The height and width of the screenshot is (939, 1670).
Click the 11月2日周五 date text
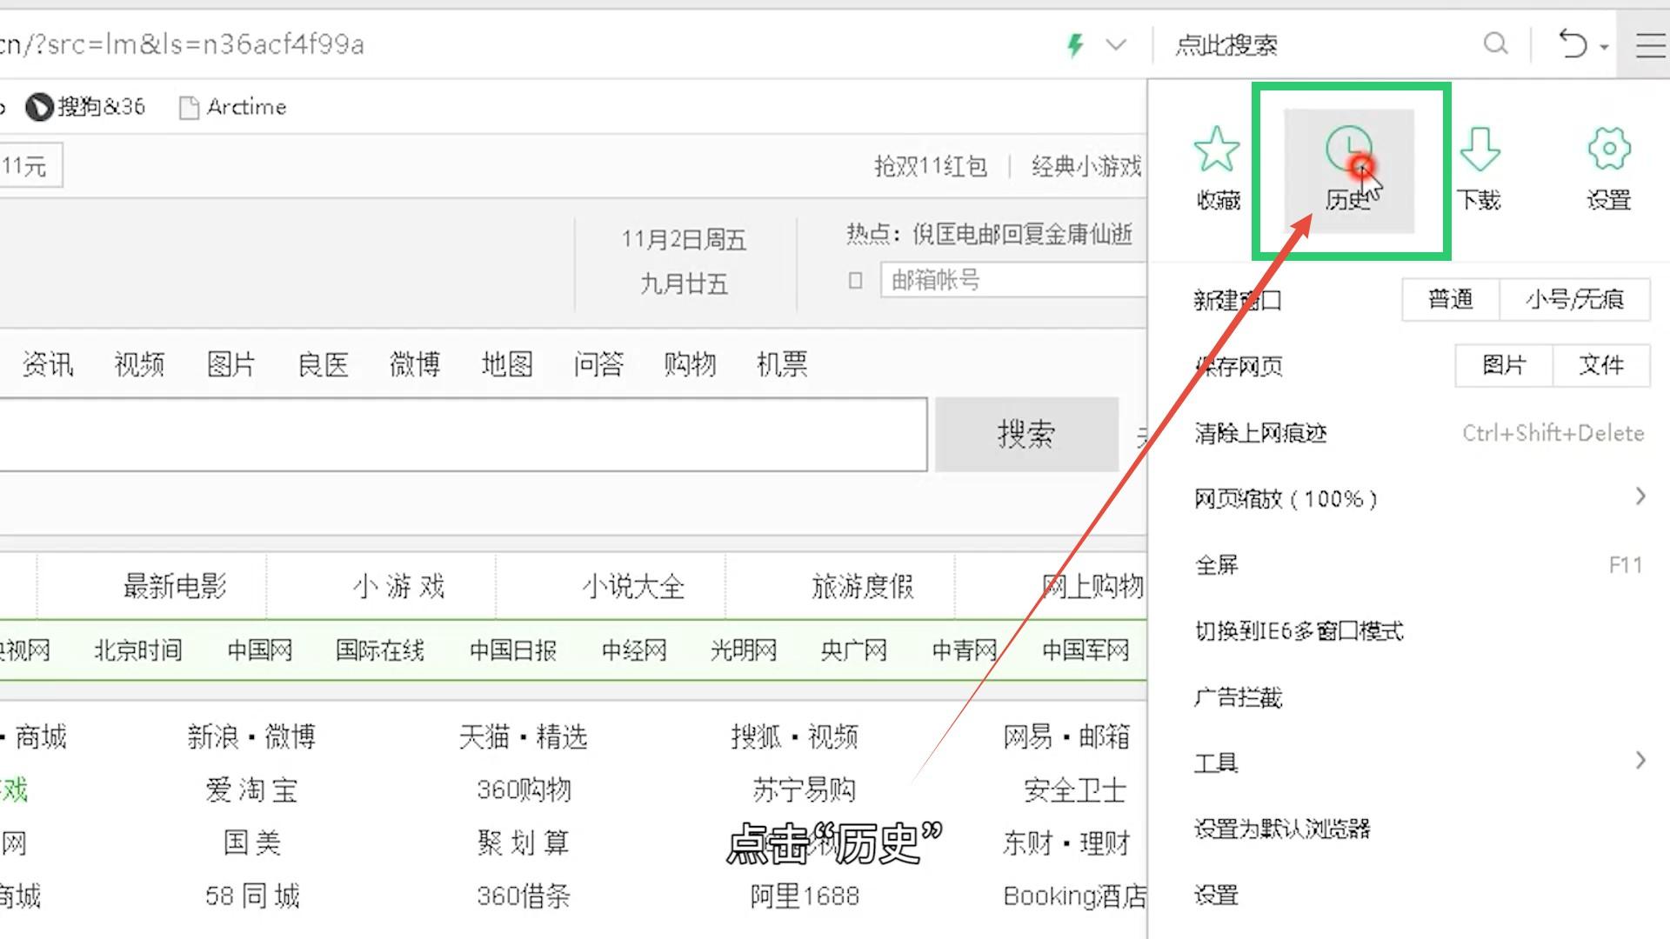[x=684, y=240]
